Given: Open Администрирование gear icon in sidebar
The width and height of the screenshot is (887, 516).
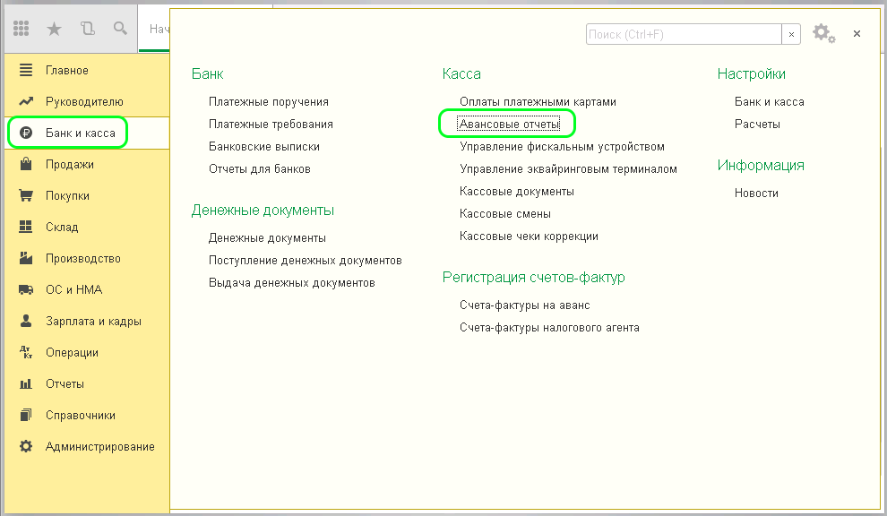Looking at the screenshot, I should [26, 447].
